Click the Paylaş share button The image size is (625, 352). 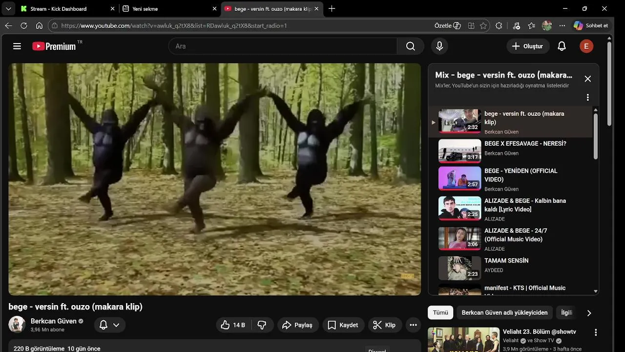point(298,325)
